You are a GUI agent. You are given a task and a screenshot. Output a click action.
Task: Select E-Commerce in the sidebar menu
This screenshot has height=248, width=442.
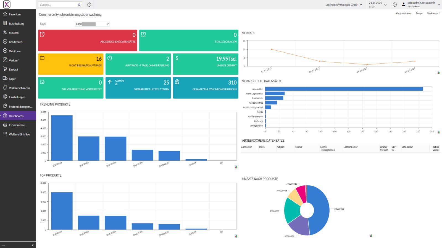click(17, 125)
